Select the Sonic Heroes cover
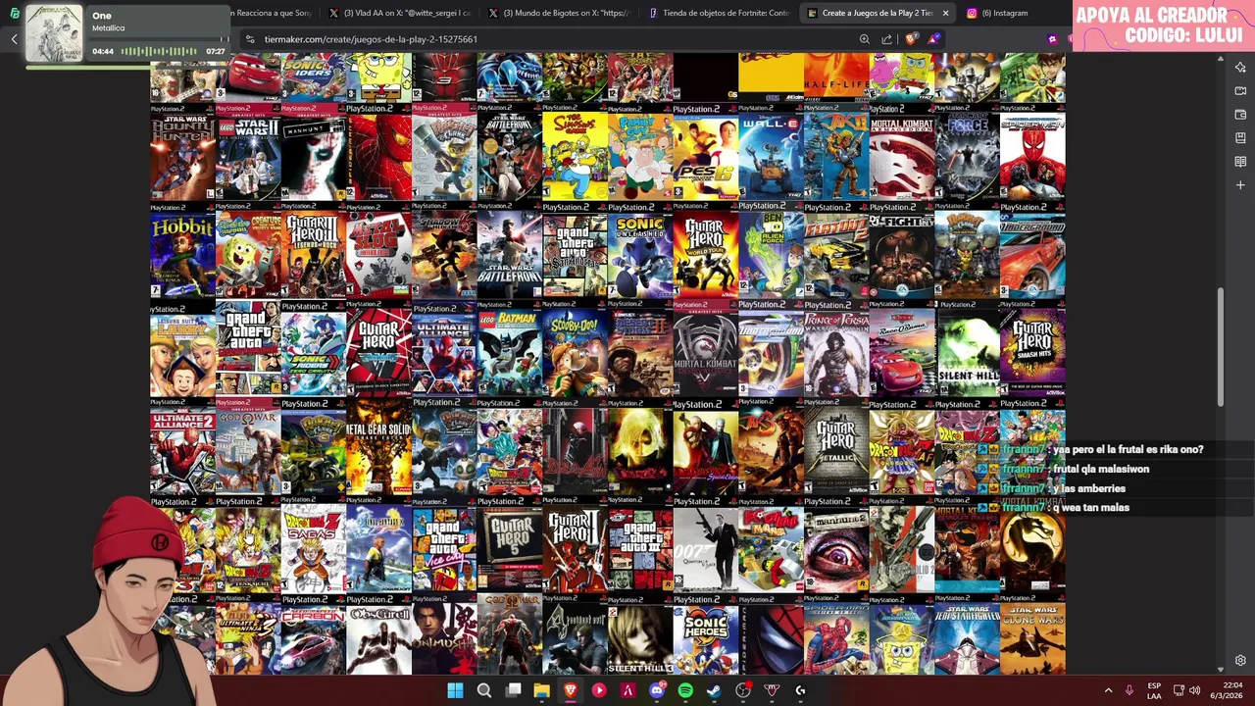Viewport: 1255px width, 706px height. pyautogui.click(x=705, y=635)
